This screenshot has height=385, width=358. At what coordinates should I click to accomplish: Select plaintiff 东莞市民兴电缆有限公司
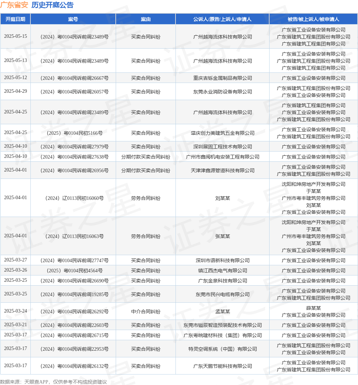[222, 294]
